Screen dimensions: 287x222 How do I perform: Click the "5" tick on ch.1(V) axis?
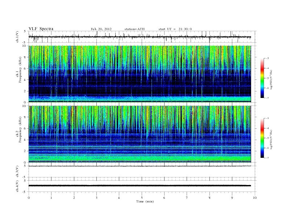point(25,31)
